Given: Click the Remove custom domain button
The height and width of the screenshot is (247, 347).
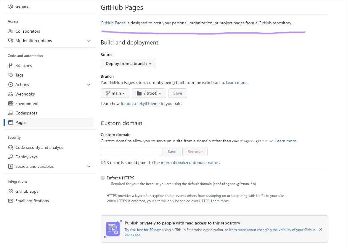Looking at the screenshot, I should tap(195, 152).
